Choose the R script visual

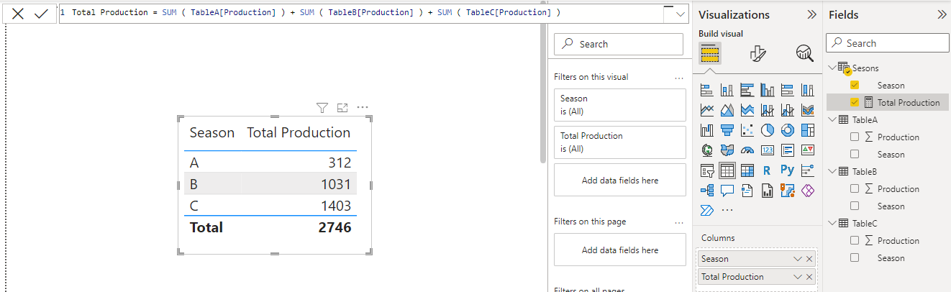(x=768, y=170)
